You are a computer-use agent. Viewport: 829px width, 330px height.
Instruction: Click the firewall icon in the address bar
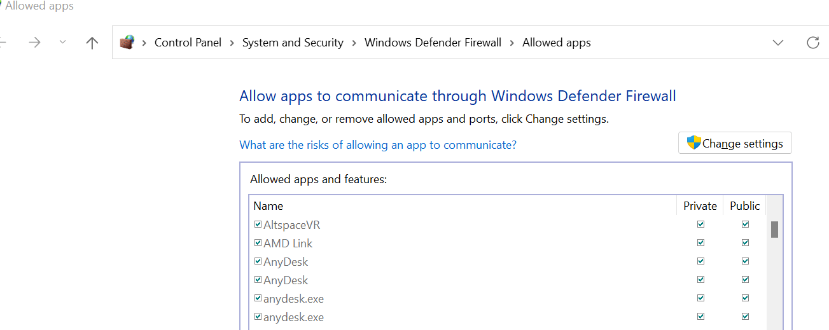127,43
